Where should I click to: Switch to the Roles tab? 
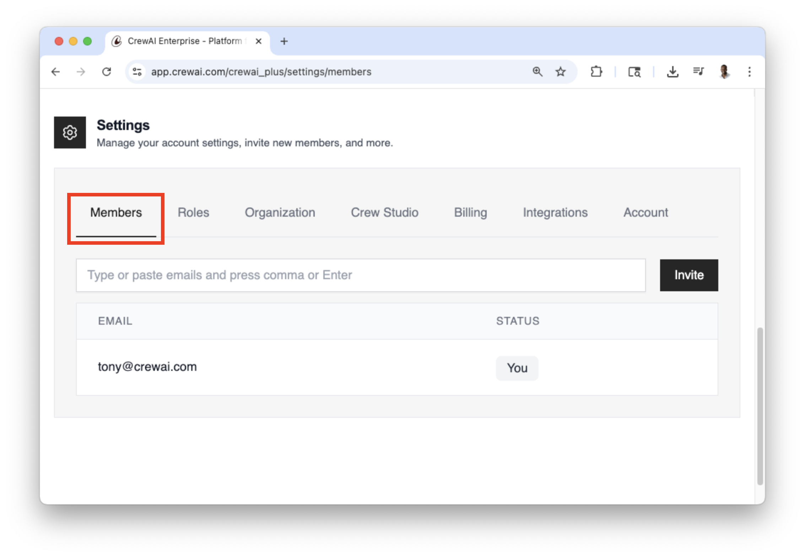(x=193, y=212)
